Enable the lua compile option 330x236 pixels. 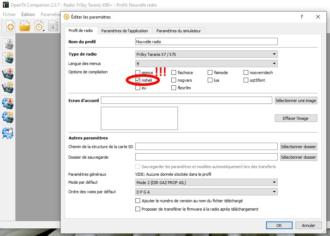pyautogui.click(x=211, y=80)
